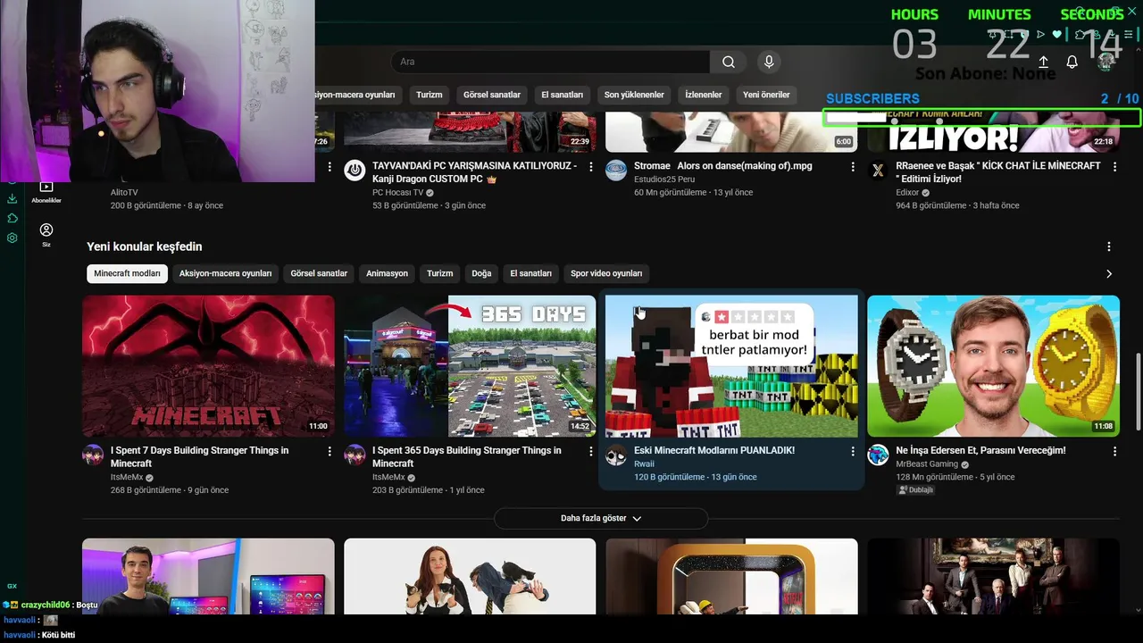Play the red MINECRAFT Stranger Things thumbnail

208,366
